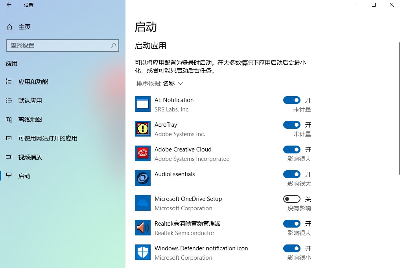Click the AcroTray warning face icon
This screenshot has height=268, width=400.
tap(142, 129)
